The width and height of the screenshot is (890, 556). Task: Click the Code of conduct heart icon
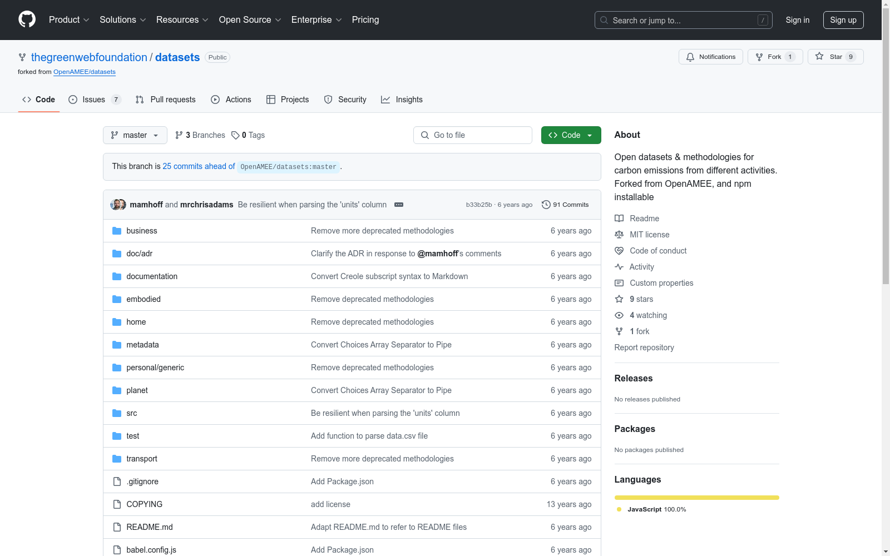pos(619,251)
